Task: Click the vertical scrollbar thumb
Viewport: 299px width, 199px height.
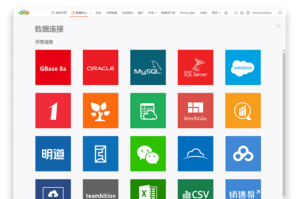Action: [x=284, y=124]
